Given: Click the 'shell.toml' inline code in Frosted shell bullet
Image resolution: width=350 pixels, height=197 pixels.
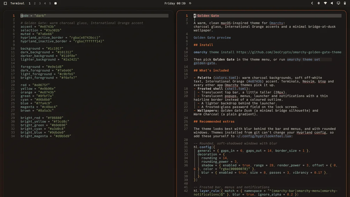Looking at the screenshot, I should pyautogui.click(x=237, y=89).
